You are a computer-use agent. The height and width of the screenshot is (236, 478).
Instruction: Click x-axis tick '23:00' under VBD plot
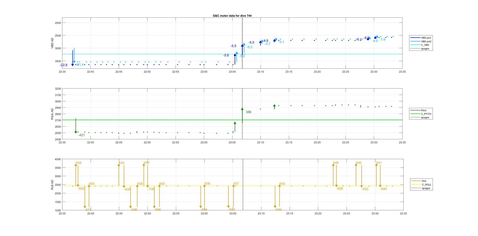pyautogui.click(x=204, y=72)
